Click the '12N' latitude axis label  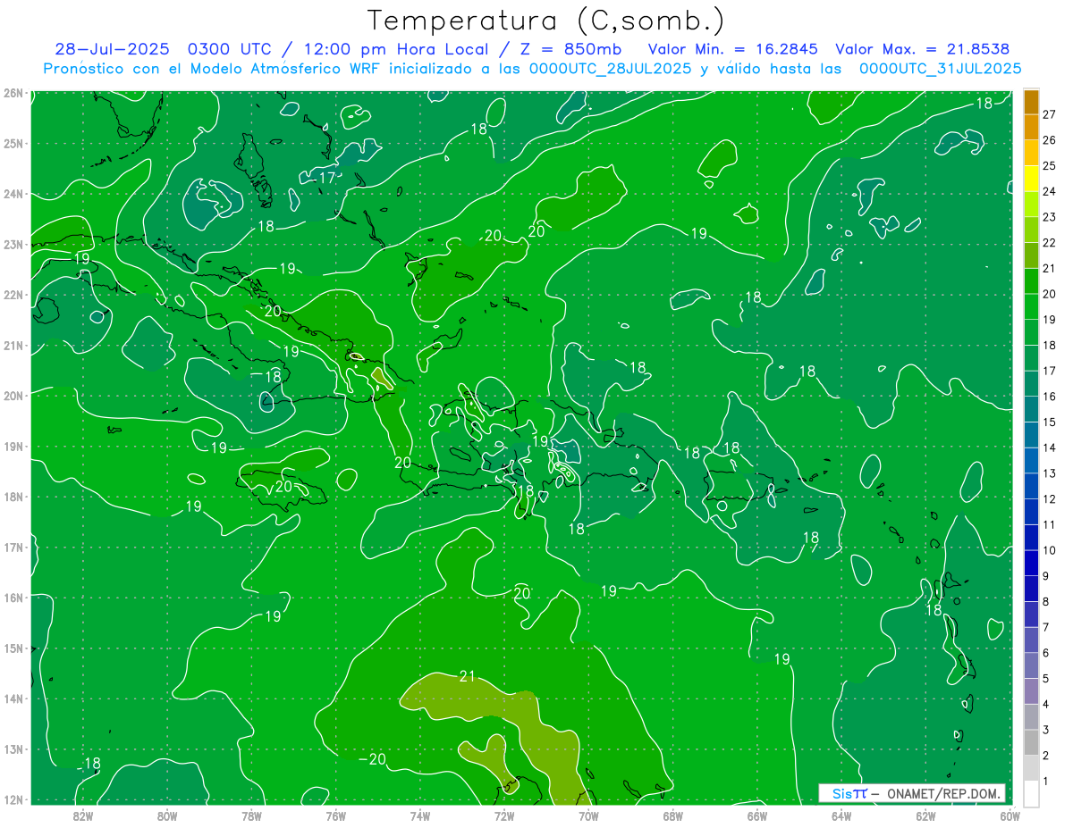click(13, 799)
